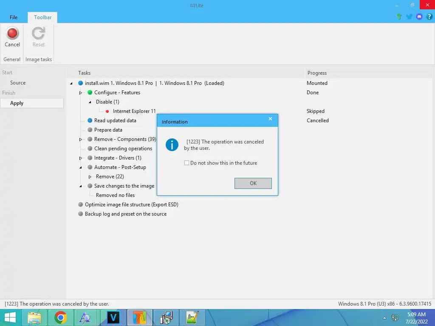Open File Explorer from taskbar

34,318
